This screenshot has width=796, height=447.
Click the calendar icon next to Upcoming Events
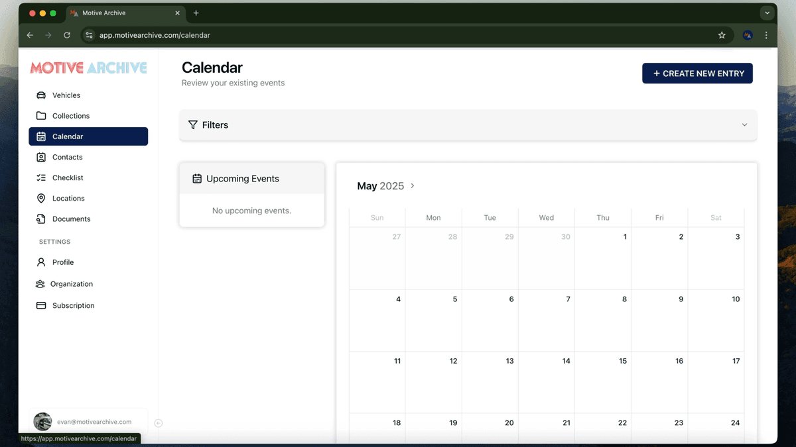pos(197,179)
